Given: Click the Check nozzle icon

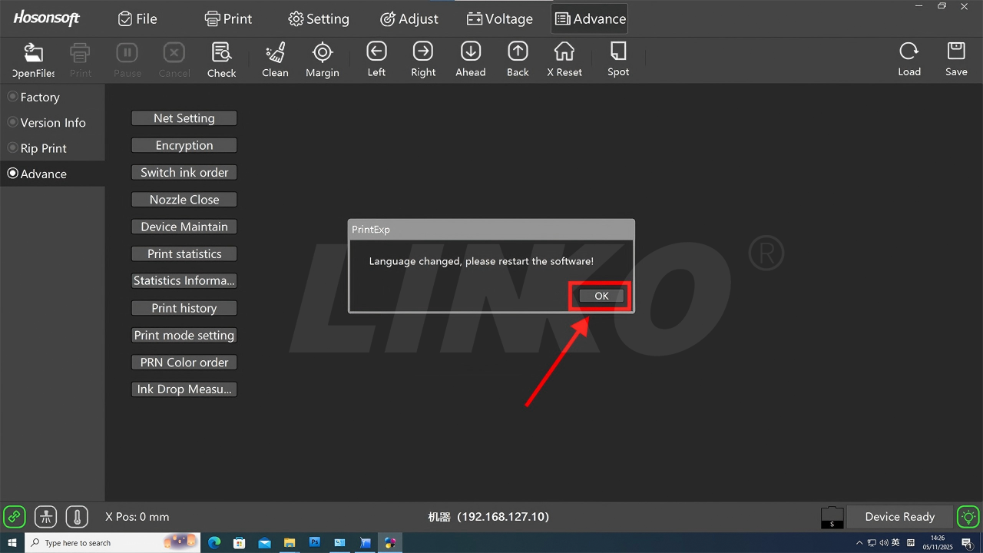Looking at the screenshot, I should [x=221, y=52].
